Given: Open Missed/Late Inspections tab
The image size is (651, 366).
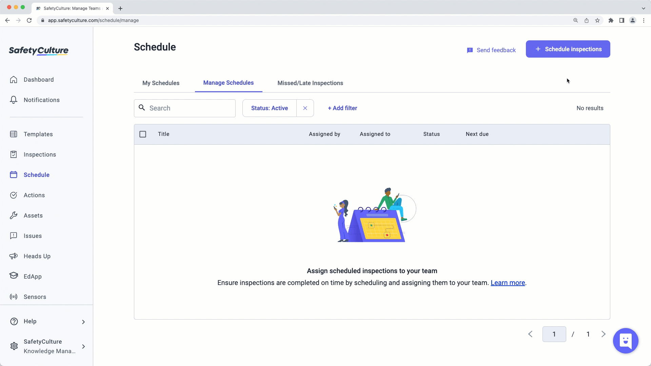Looking at the screenshot, I should point(310,83).
